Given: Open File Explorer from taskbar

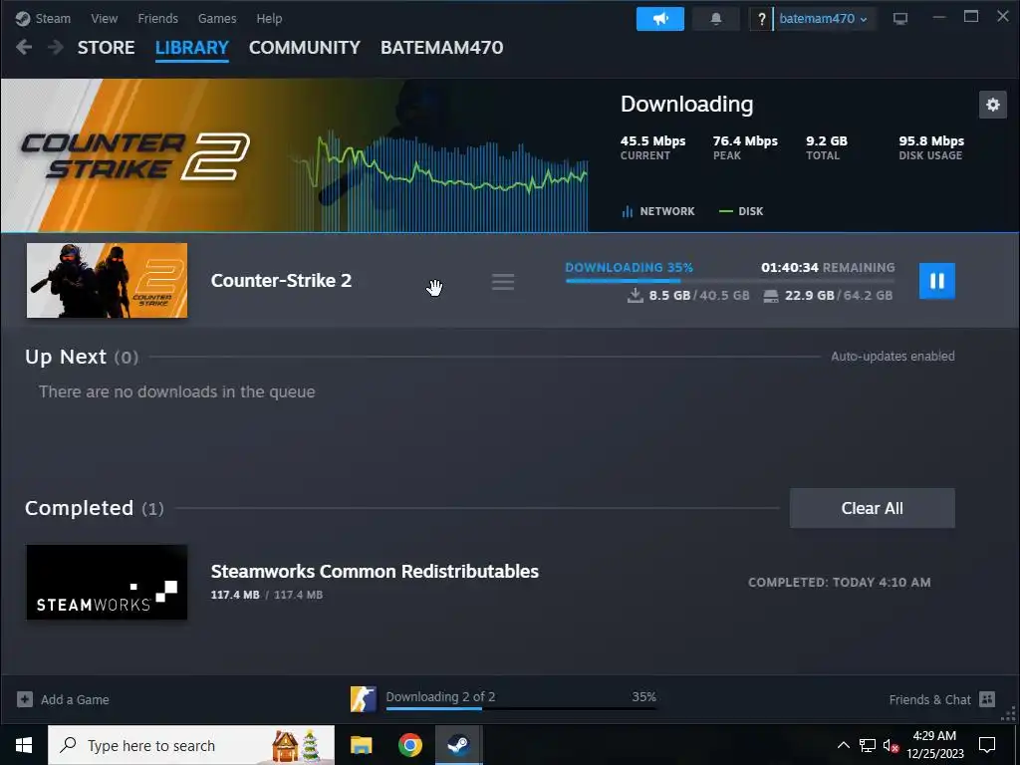Looking at the screenshot, I should (x=361, y=745).
